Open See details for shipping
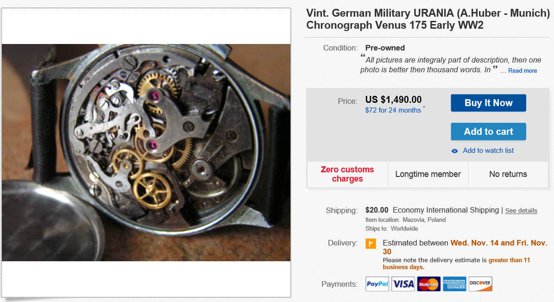 tap(521, 210)
